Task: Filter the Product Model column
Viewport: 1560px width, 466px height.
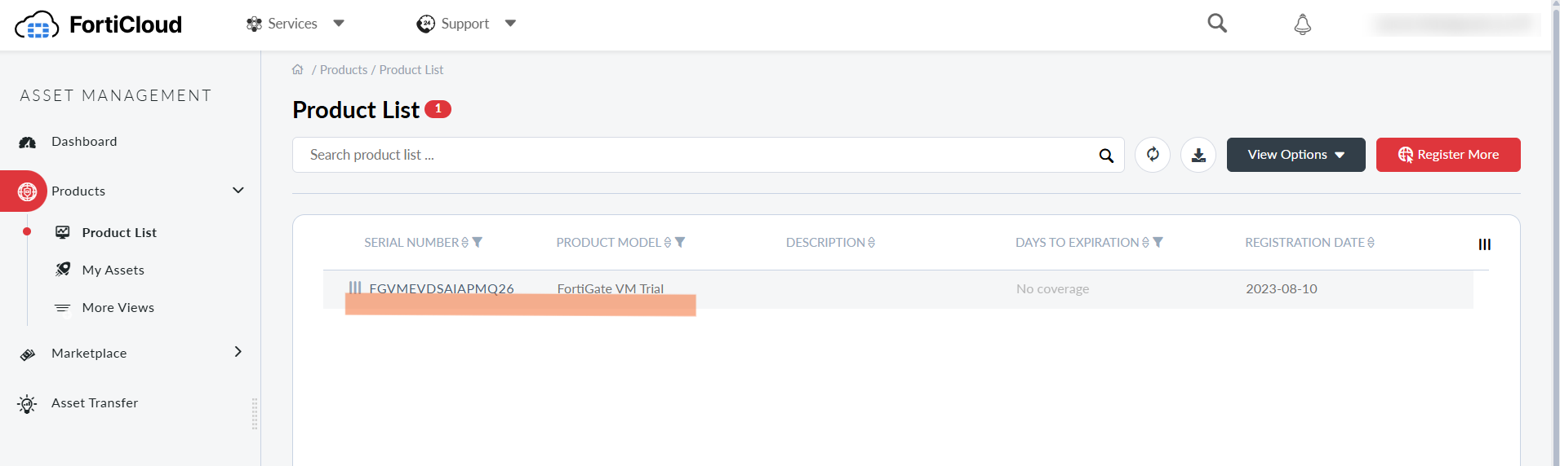Action: point(680,243)
